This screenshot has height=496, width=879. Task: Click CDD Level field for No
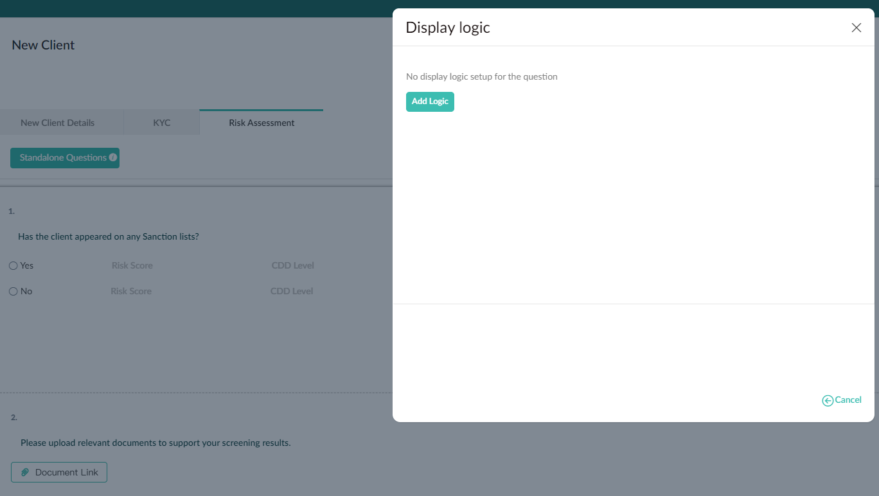pos(292,291)
